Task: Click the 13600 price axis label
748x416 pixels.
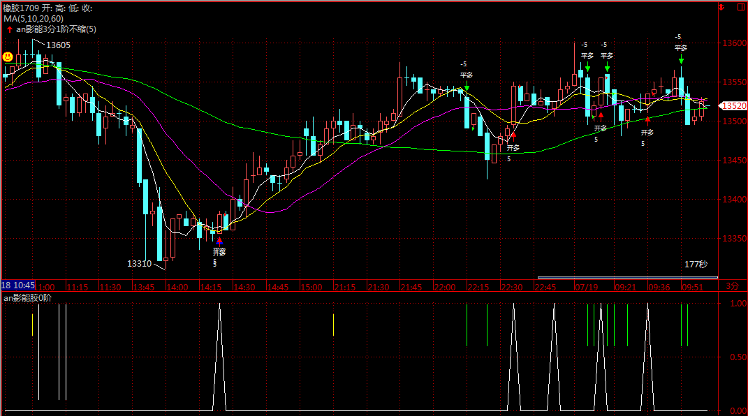Action: click(734, 43)
